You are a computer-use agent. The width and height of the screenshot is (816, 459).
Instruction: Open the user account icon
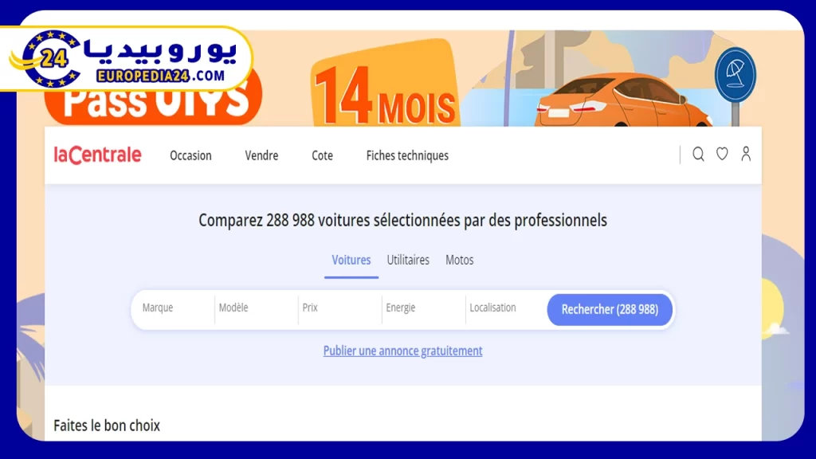point(746,154)
